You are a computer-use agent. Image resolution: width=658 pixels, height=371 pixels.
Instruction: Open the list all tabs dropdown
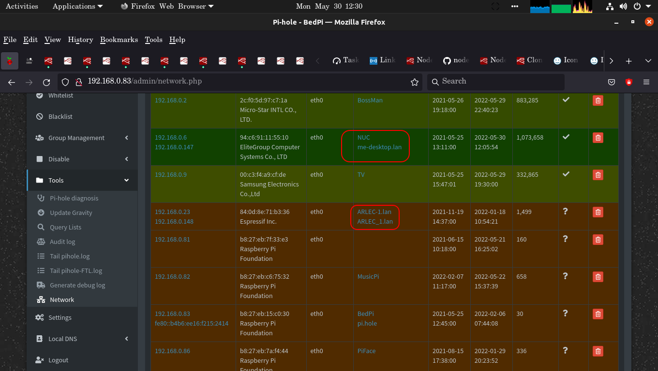pyautogui.click(x=648, y=61)
